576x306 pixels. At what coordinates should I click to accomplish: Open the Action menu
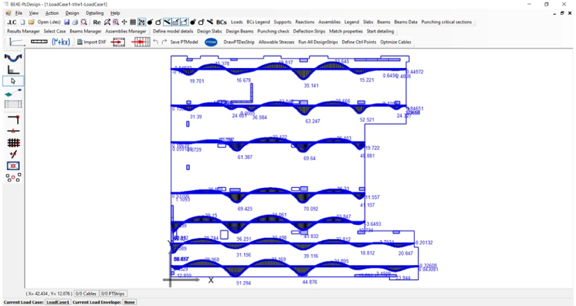tap(52, 13)
